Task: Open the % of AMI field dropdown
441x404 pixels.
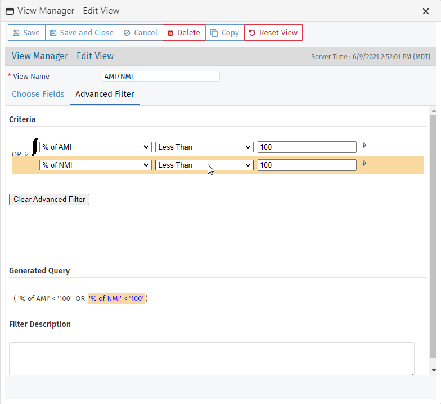Action: tap(96, 147)
